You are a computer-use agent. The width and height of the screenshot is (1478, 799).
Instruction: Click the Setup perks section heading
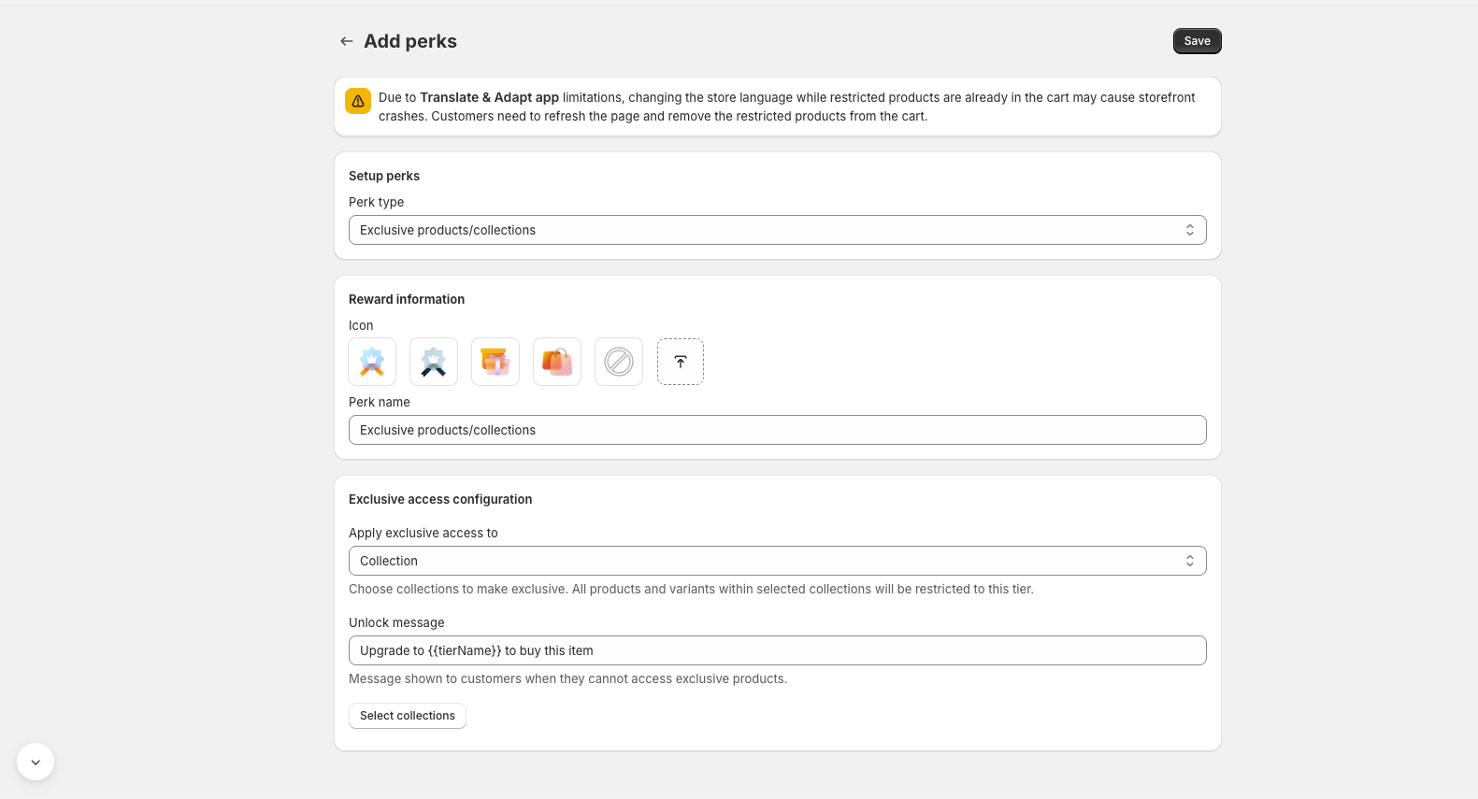[x=384, y=176]
